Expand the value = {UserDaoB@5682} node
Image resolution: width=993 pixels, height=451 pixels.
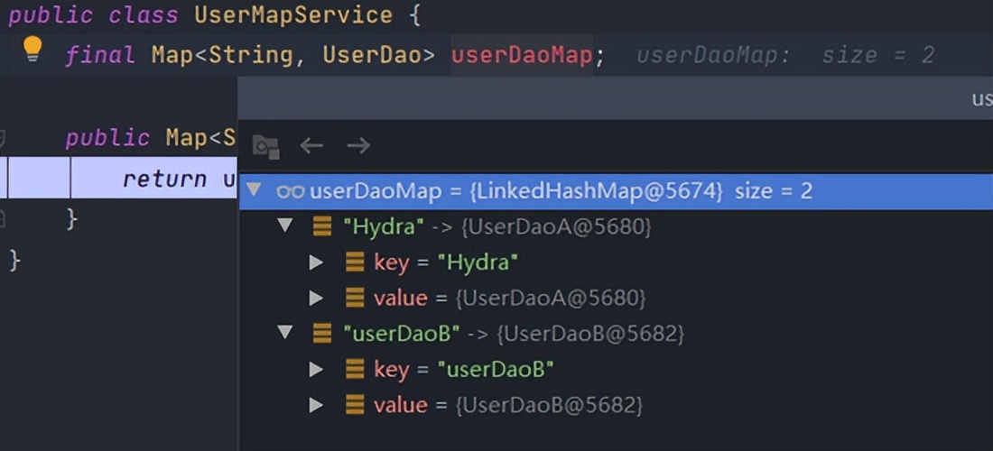tap(316, 405)
